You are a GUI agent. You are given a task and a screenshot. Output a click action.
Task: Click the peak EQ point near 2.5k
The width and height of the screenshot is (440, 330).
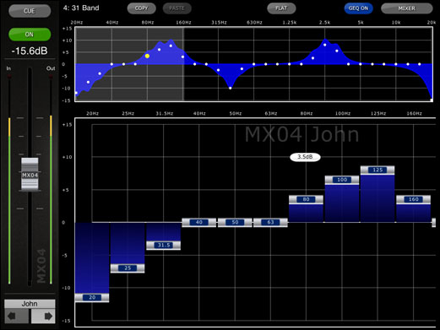(325, 45)
